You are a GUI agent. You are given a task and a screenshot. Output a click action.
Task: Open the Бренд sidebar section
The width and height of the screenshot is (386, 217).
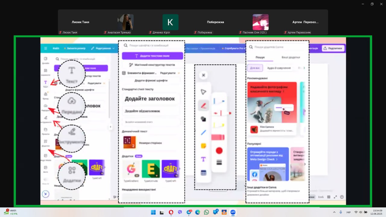coord(46,95)
